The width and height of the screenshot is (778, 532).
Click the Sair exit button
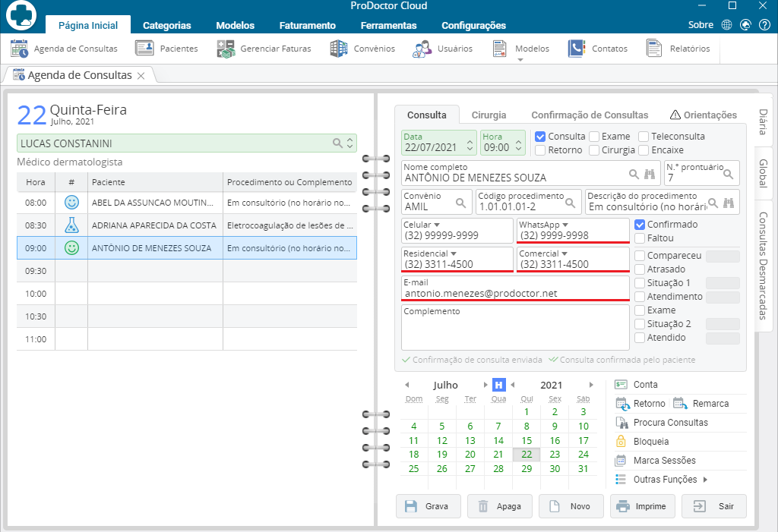click(x=714, y=506)
